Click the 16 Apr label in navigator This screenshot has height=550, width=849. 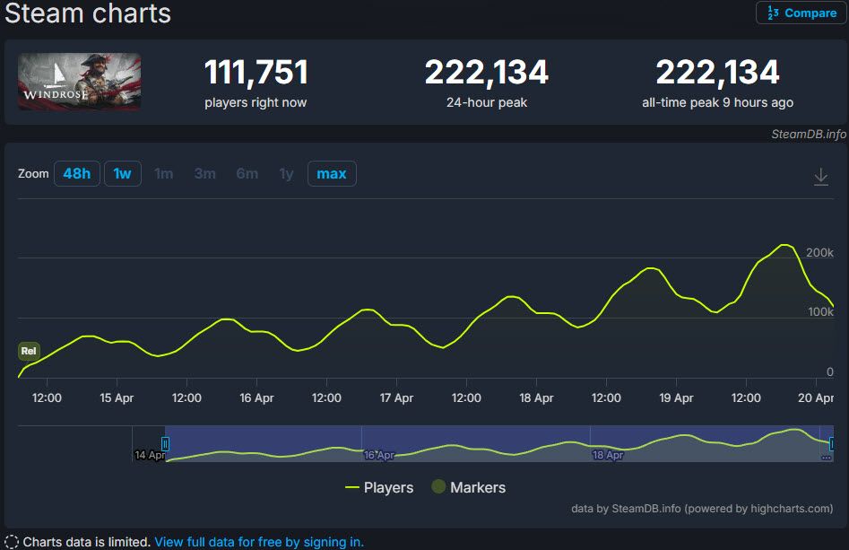[378, 455]
